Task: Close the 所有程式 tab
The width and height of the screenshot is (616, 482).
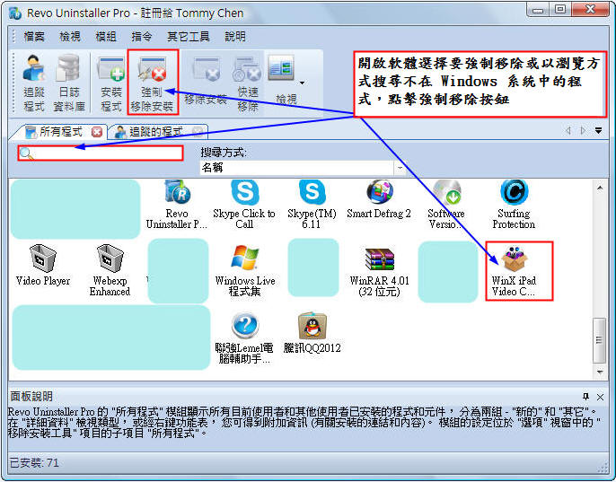Action: [97, 132]
